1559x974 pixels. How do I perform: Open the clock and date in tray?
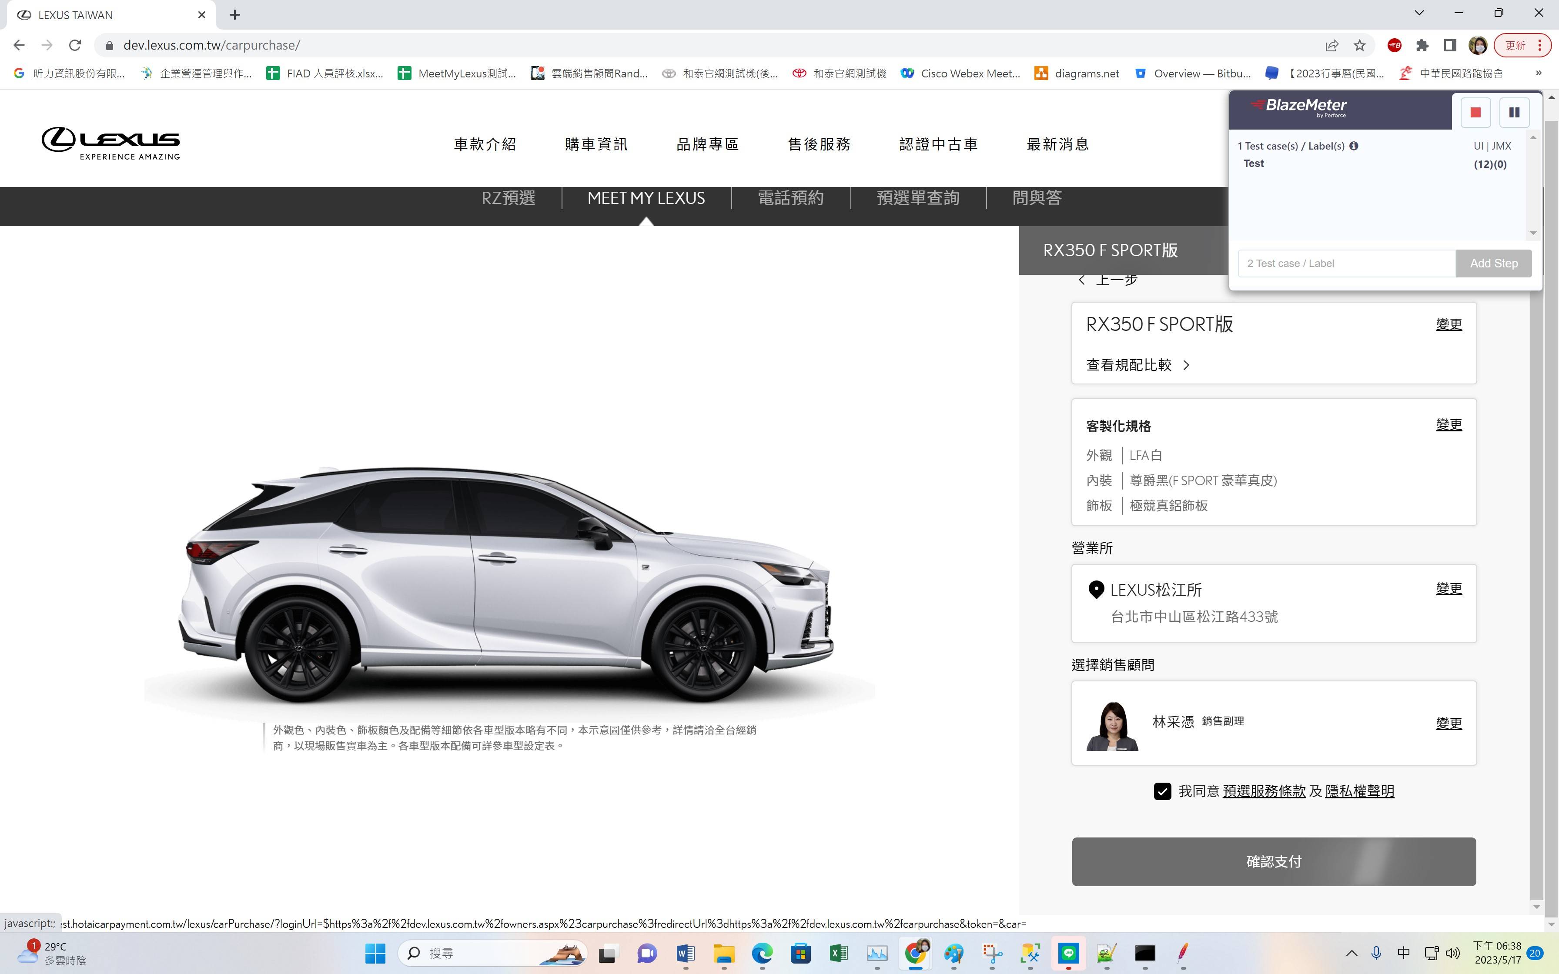tap(1497, 954)
